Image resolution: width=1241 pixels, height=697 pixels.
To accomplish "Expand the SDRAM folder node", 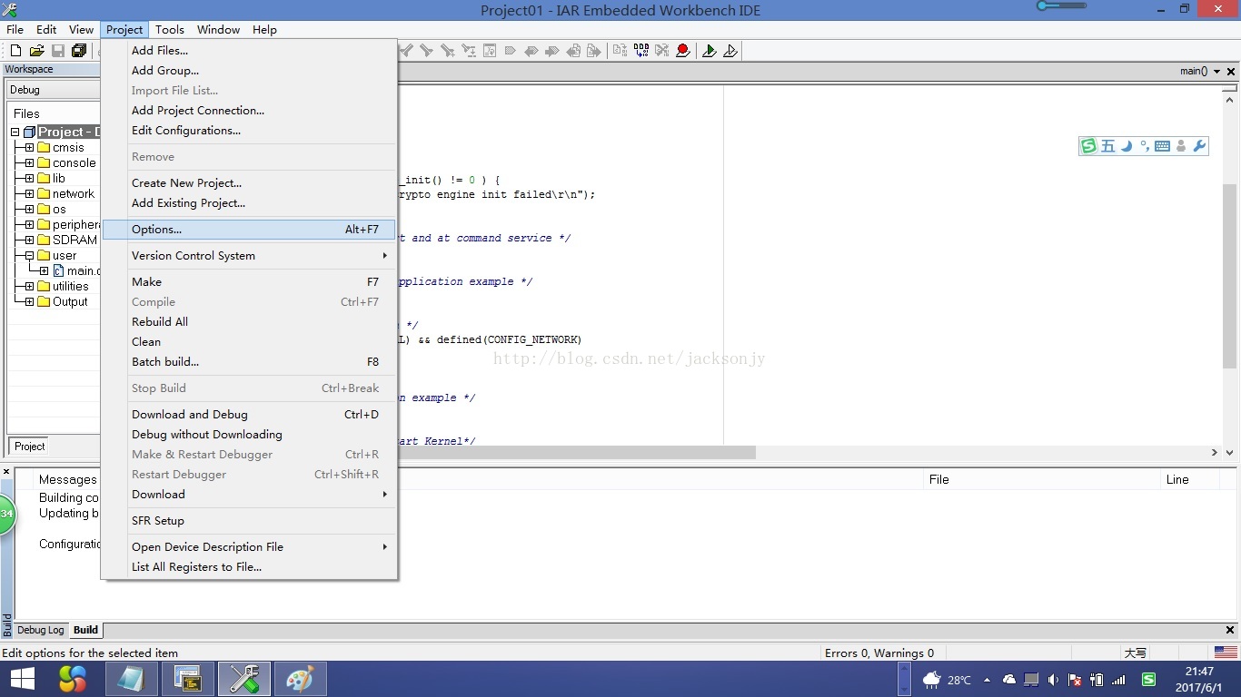I will (30, 241).
